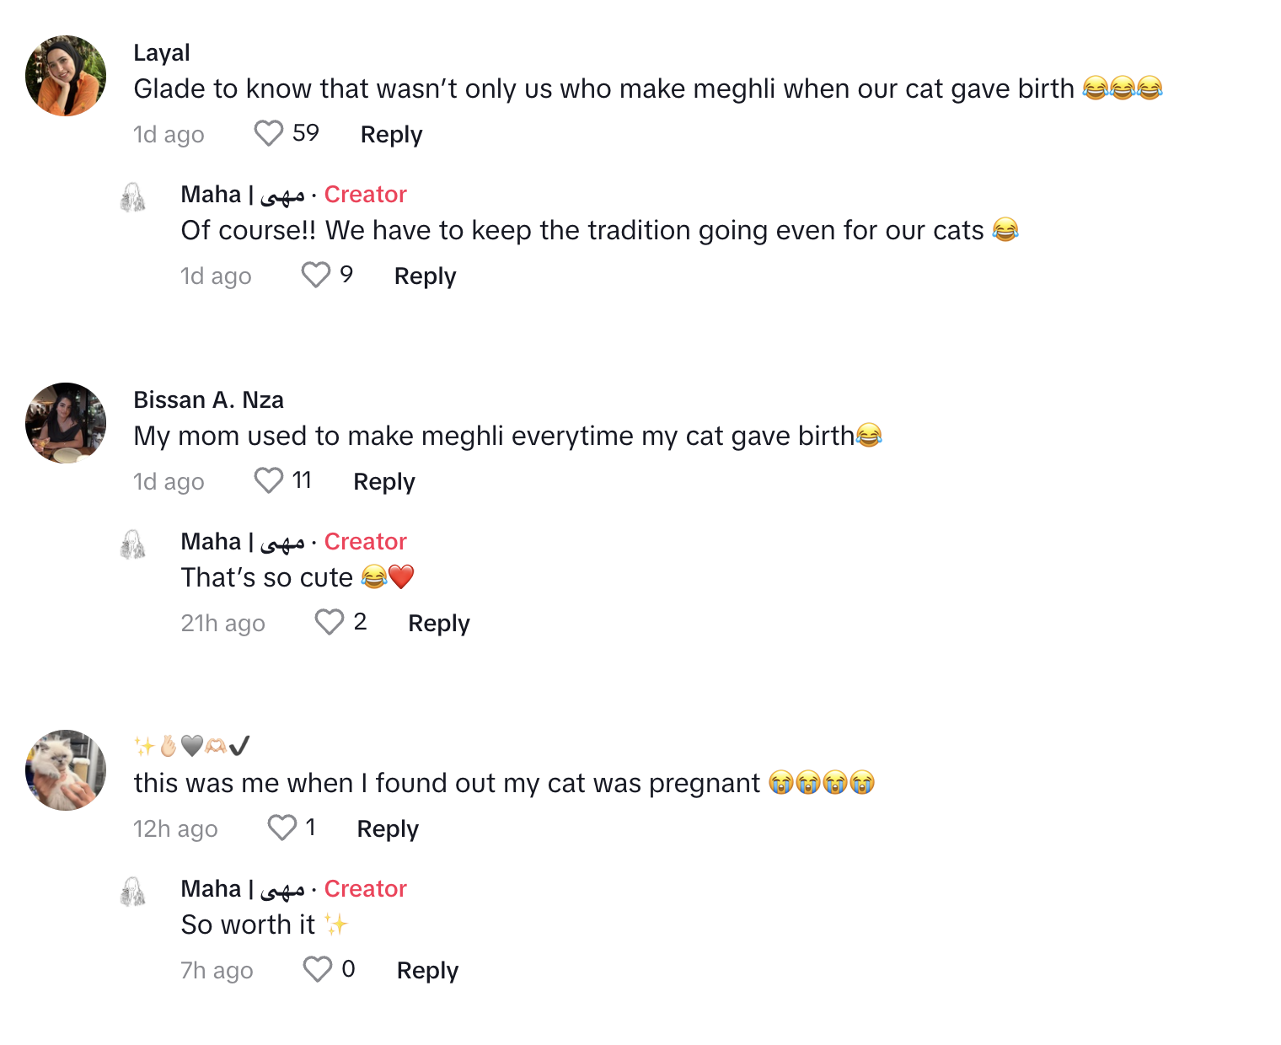Screen dimensions: 1281x1045
Task: Open Layal's username link
Action: [162, 53]
